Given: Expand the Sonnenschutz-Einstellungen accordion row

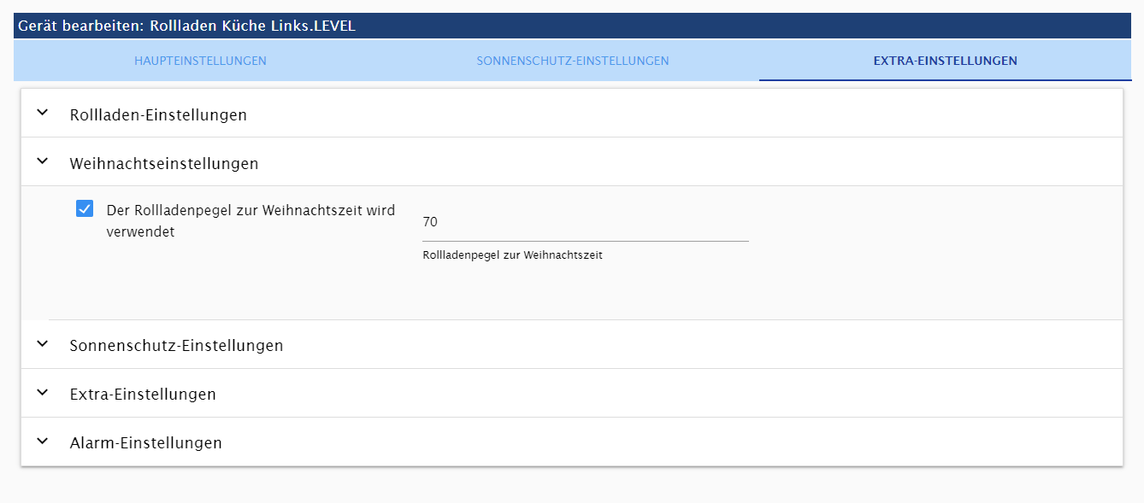Looking at the screenshot, I should click(x=572, y=344).
